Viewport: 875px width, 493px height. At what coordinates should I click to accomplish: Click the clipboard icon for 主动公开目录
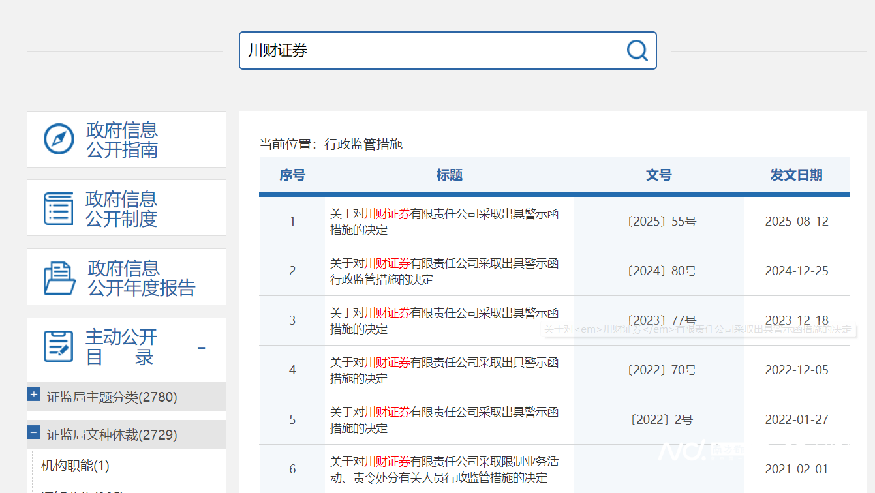tap(59, 346)
